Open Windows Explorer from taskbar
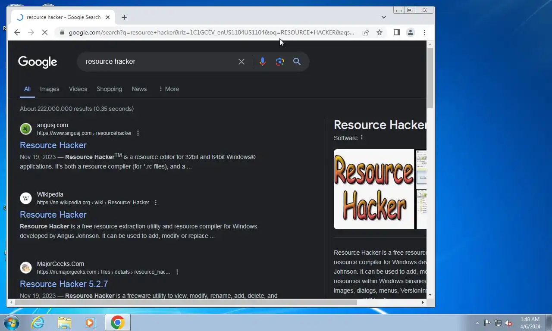Image resolution: width=552 pixels, height=331 pixels. pyautogui.click(x=64, y=322)
